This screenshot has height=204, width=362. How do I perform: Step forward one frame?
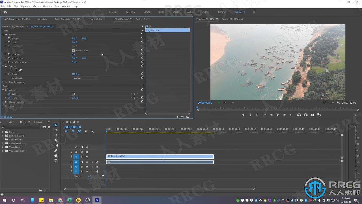(285, 115)
